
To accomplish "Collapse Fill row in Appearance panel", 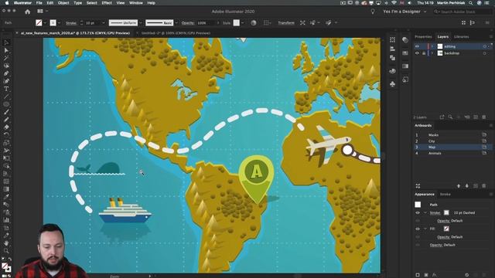I will point(425,229).
